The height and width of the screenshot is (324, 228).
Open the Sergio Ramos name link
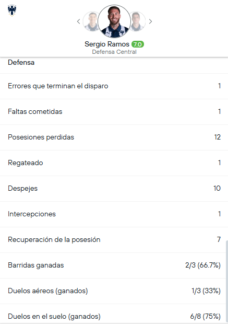pyautogui.click(x=107, y=44)
